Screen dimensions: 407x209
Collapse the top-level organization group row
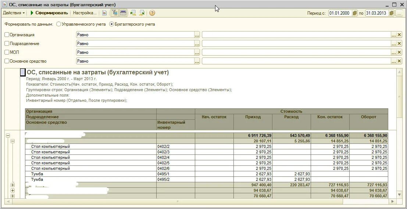point(8,135)
